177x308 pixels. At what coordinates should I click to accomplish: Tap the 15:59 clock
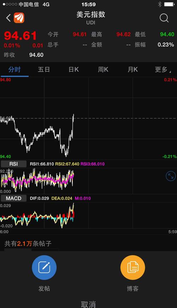88,4
